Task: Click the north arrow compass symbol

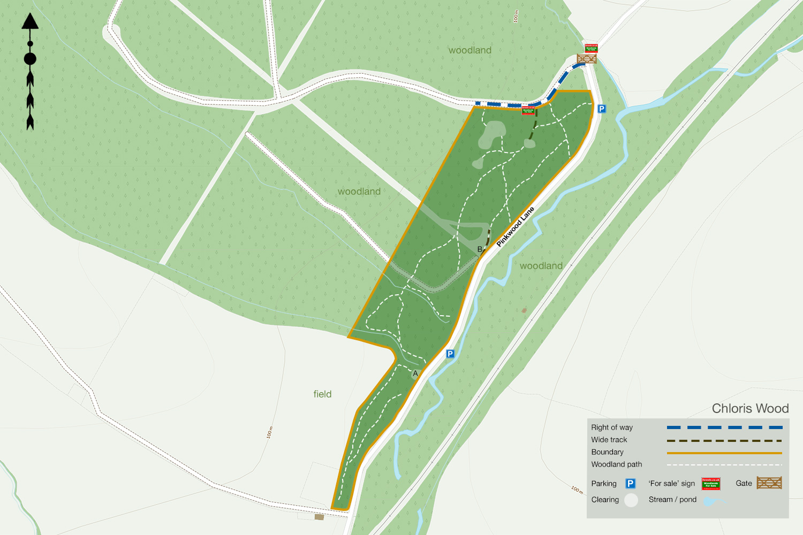Action: point(30,72)
